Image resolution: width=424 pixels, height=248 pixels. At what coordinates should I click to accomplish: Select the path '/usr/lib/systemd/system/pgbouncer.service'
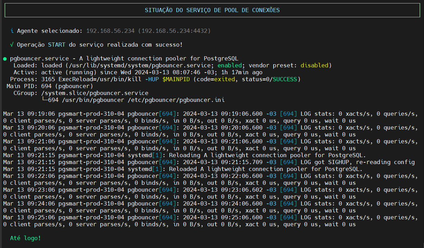tap(140, 66)
